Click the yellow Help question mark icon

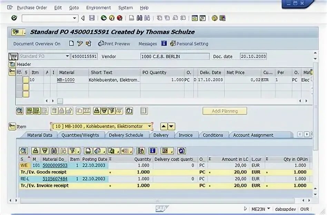pos(215,18)
